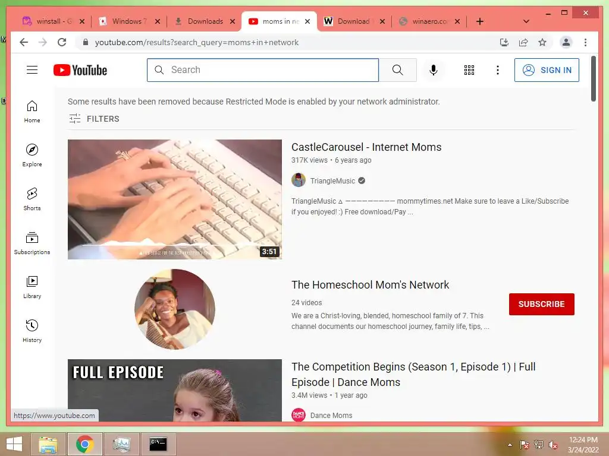Click the magnifier search button
Viewport: 609px width, 456px height.
point(397,70)
